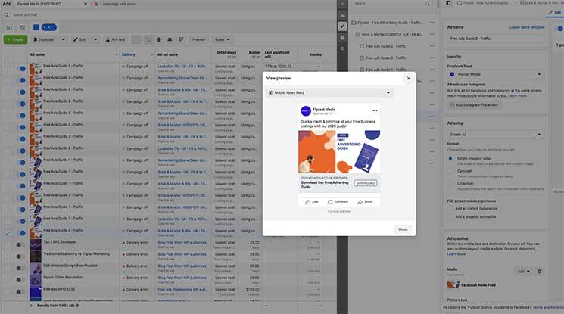Open the Create Ad setup dropdown

tap(496, 135)
